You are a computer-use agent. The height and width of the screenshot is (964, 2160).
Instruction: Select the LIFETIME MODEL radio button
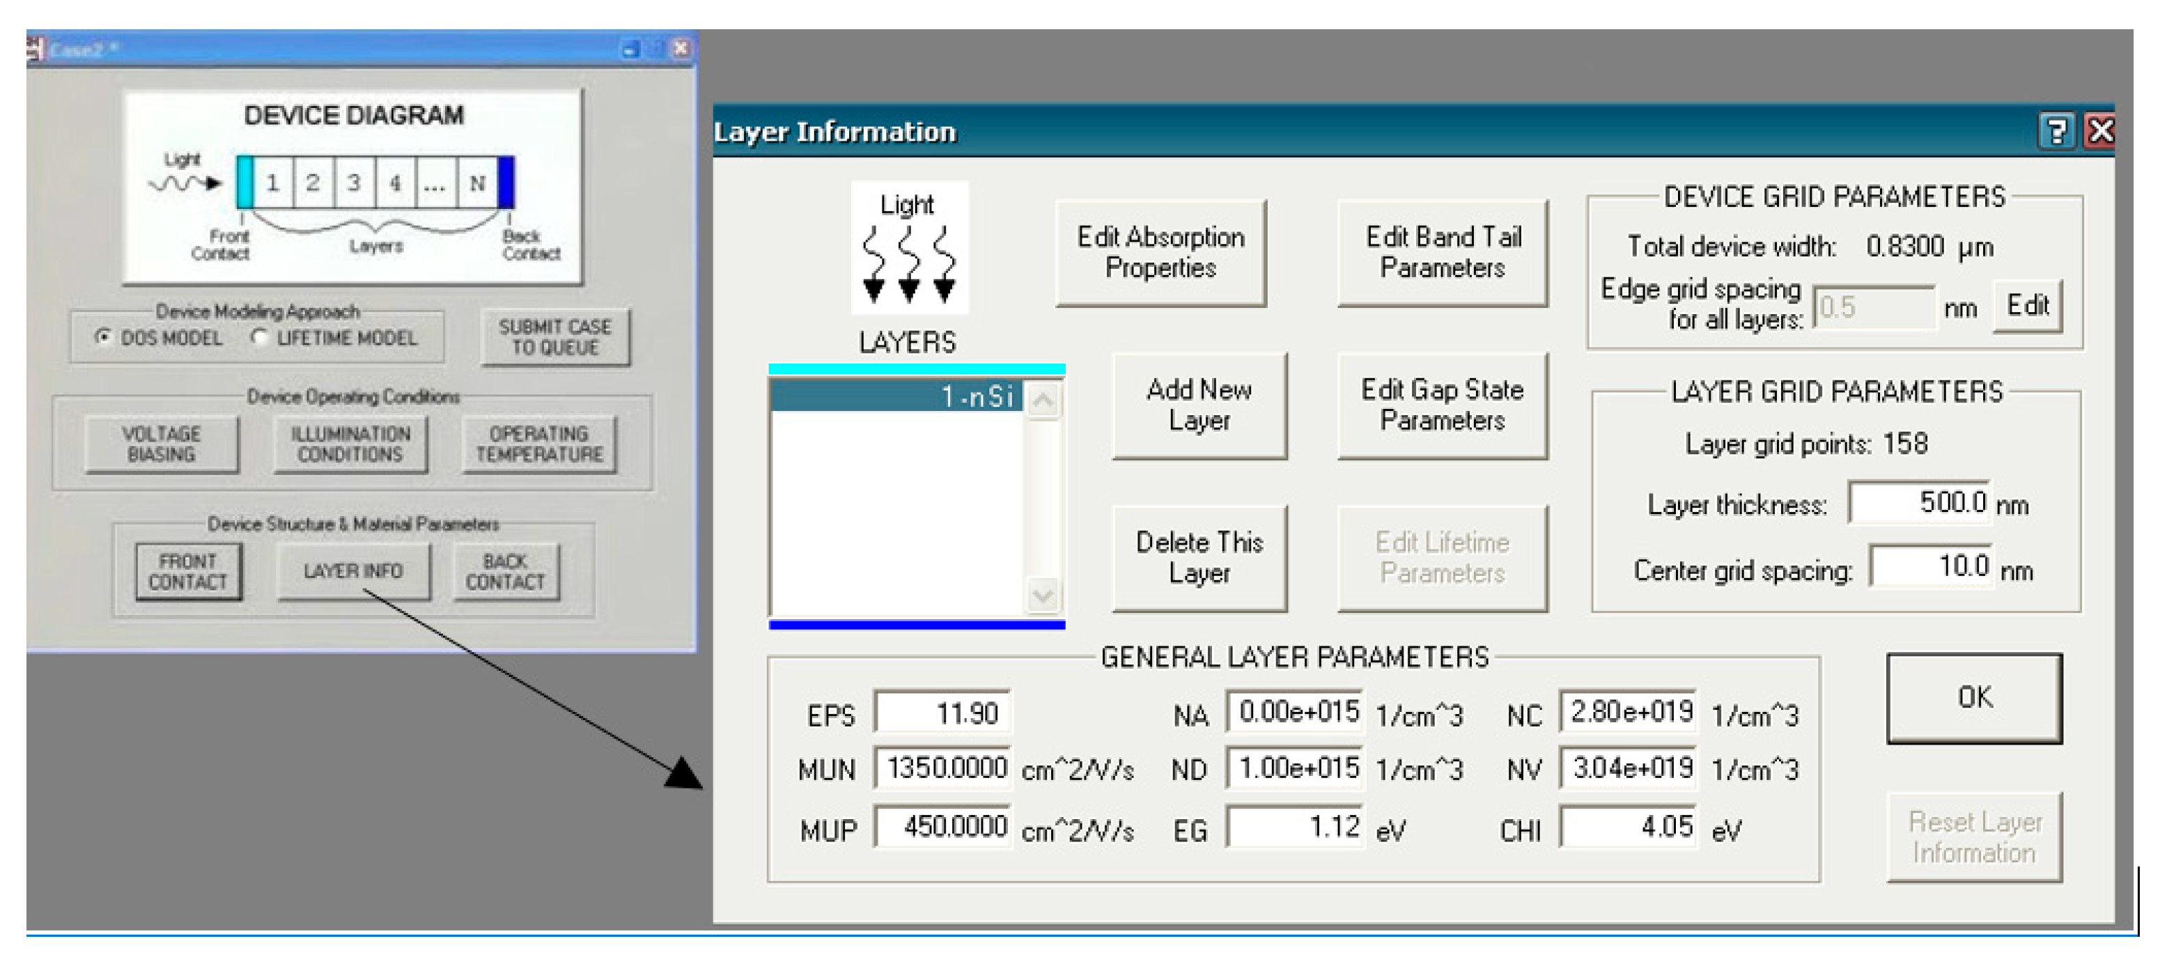coord(259,336)
